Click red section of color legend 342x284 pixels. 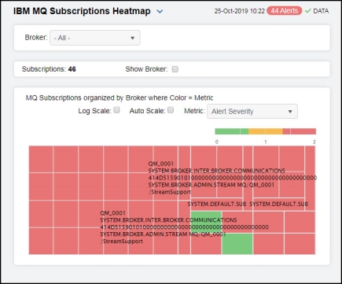click(x=300, y=131)
